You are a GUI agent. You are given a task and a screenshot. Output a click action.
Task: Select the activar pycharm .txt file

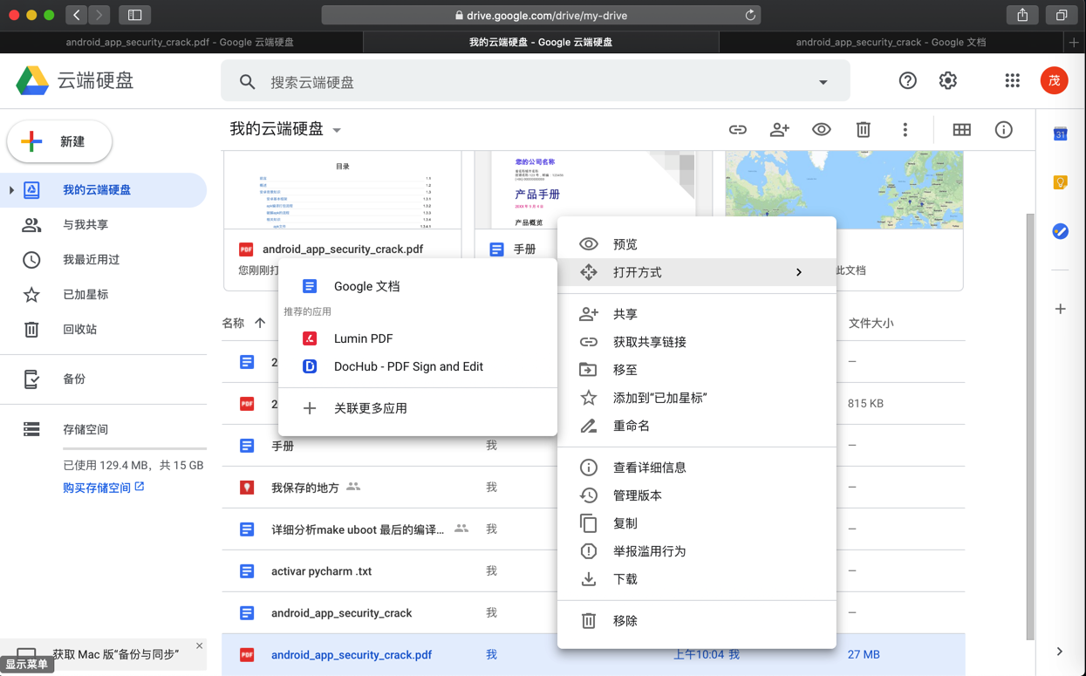[x=593, y=571]
